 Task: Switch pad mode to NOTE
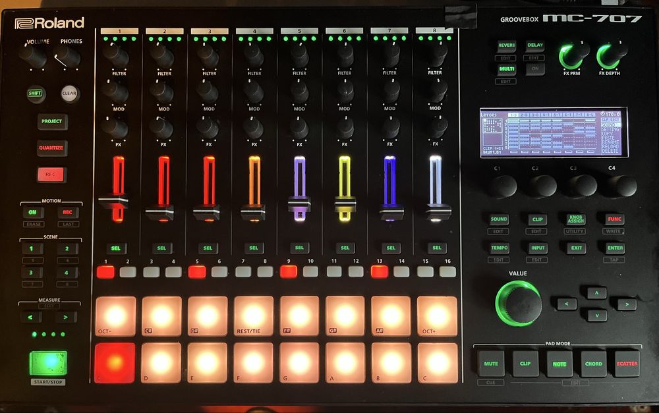tap(559, 364)
